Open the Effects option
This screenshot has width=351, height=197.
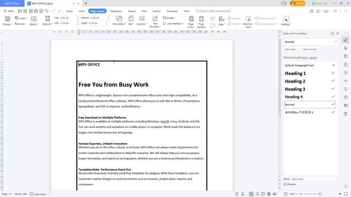coord(33,21)
